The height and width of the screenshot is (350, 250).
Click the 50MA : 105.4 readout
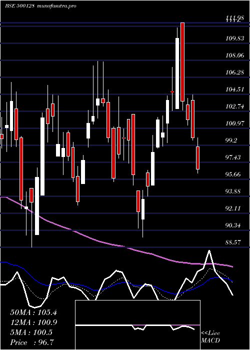coord(33,312)
